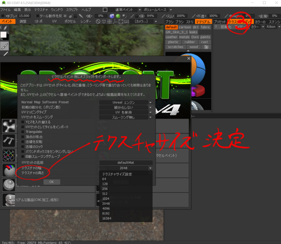Click the hammers surface sculpting icon
Image resolution: width=281 pixels, height=244 pixels.
tap(9, 140)
